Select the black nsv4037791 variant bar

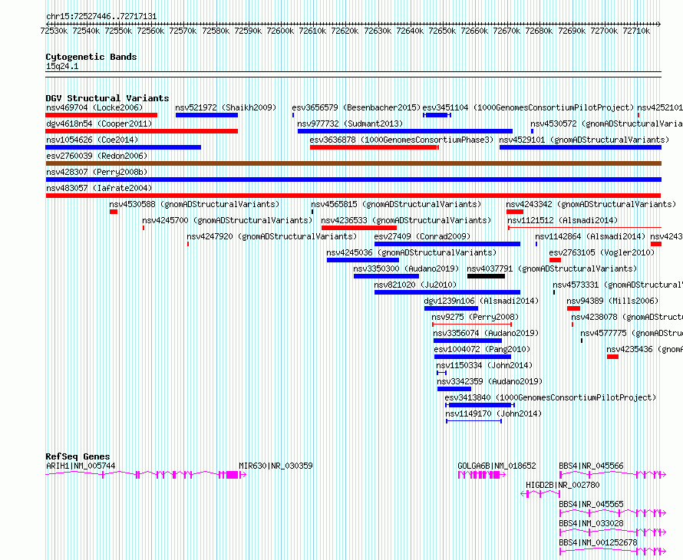pyautogui.click(x=486, y=276)
